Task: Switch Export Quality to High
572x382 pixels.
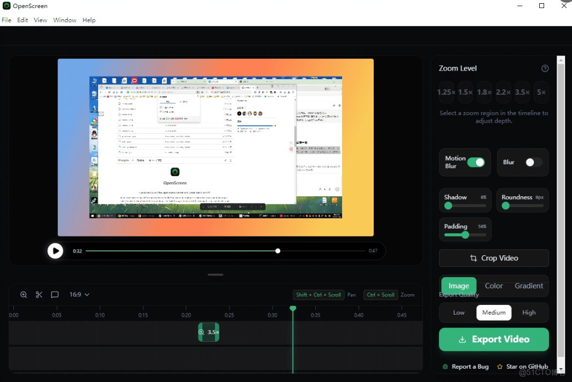Action: (529, 312)
